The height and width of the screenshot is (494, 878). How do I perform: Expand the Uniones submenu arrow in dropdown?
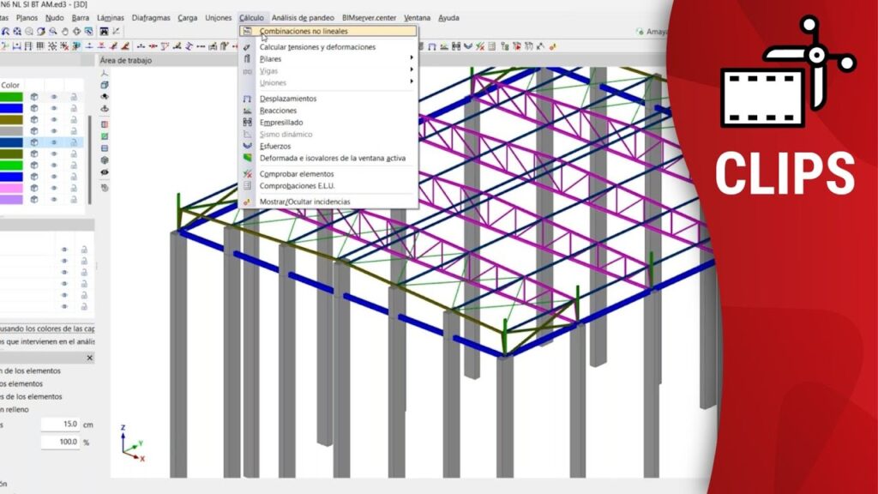pyautogui.click(x=412, y=83)
